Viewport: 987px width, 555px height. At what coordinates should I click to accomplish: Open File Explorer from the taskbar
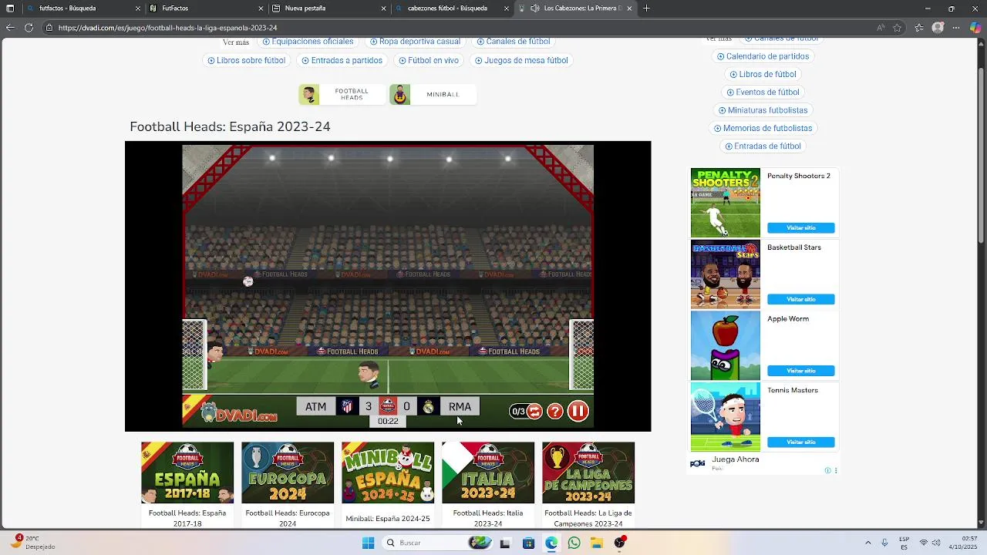(597, 543)
